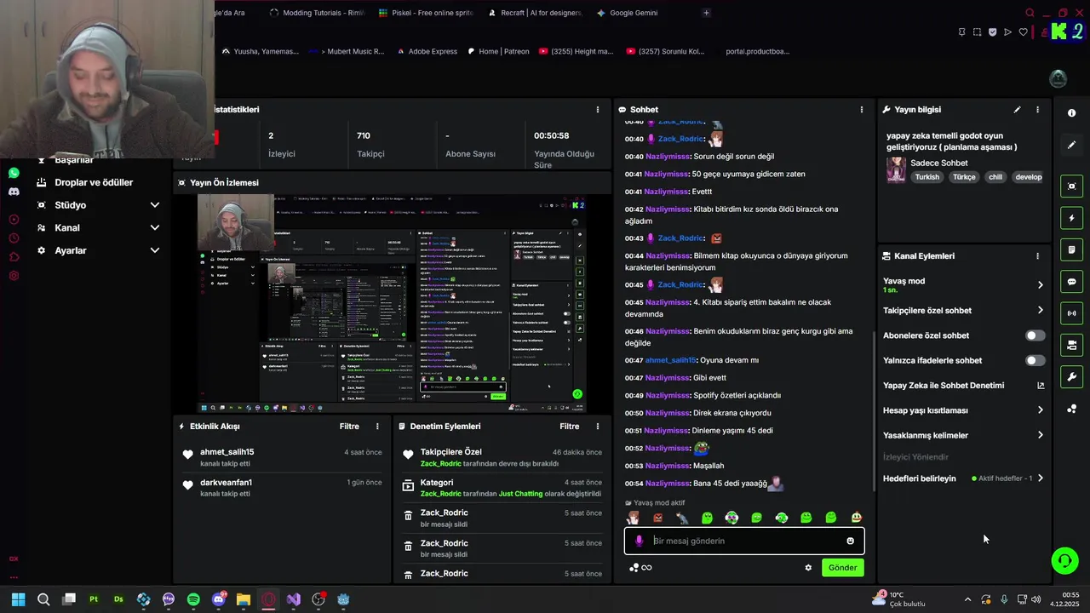Open Droplar ve ödüller sidebar item
Viewport: 1090px width, 613px height.
94,182
